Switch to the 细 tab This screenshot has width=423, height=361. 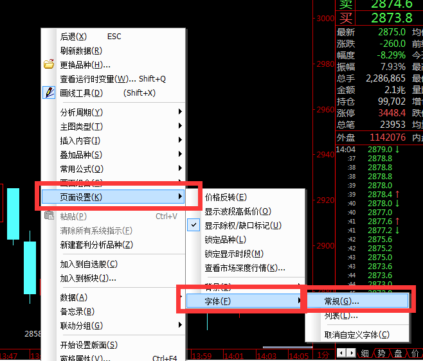tap(364, 353)
